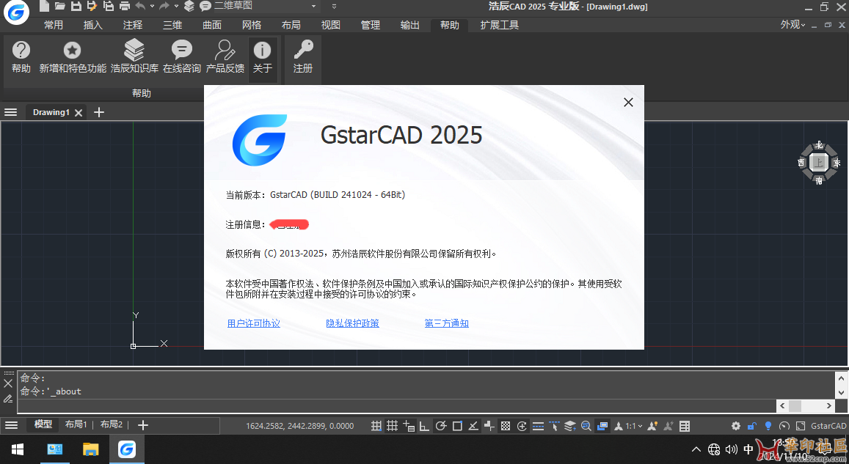Switch to the 布局1 layout tab
The width and height of the screenshot is (849, 464).
[x=76, y=424]
